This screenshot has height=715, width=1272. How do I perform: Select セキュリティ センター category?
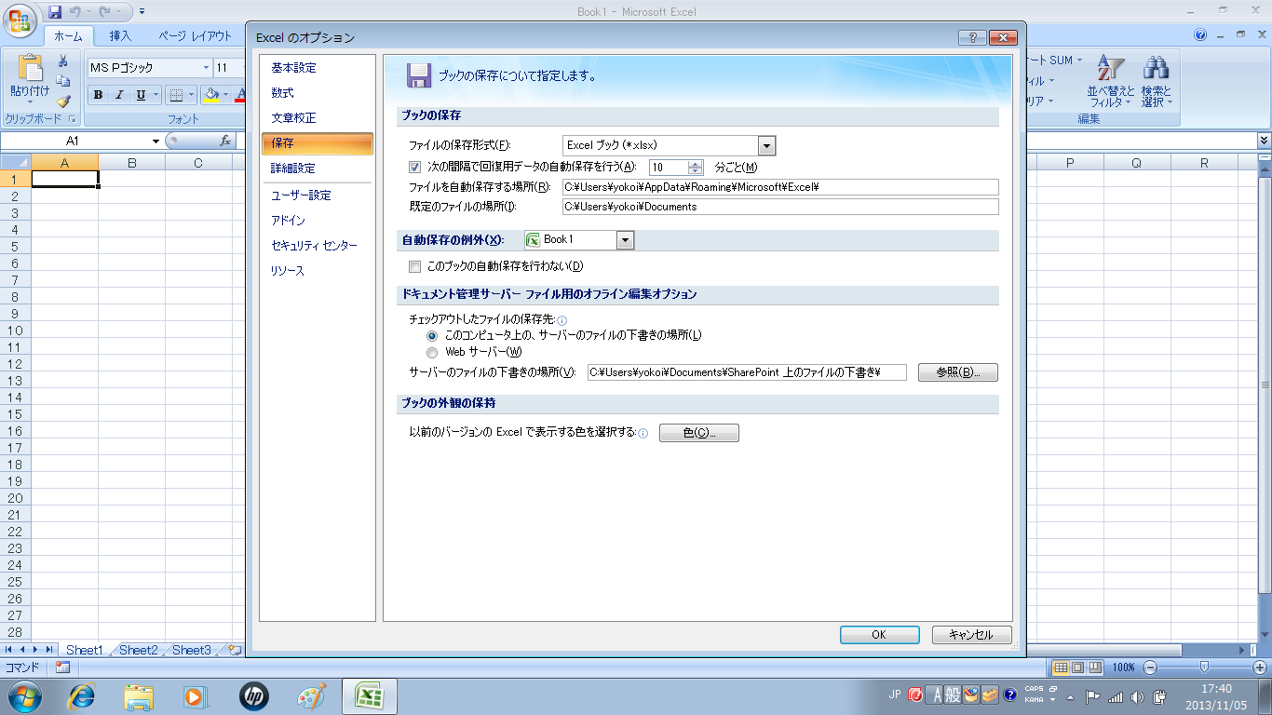314,246
